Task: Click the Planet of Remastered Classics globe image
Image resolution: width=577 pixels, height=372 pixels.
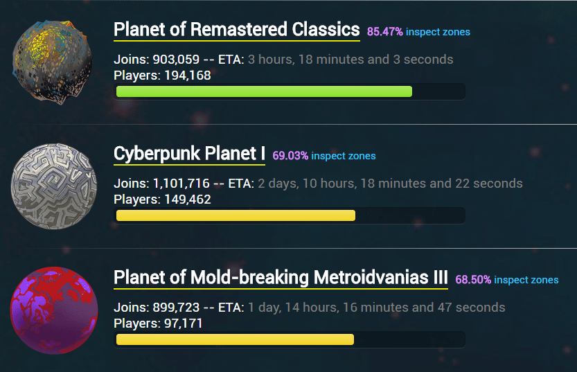Action: tap(52, 62)
